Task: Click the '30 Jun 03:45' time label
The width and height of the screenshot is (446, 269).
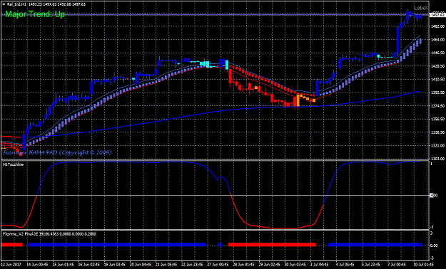Action: tap(295, 265)
